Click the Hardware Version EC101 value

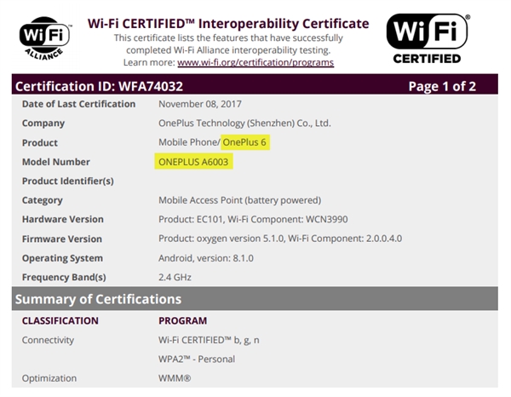(265, 220)
